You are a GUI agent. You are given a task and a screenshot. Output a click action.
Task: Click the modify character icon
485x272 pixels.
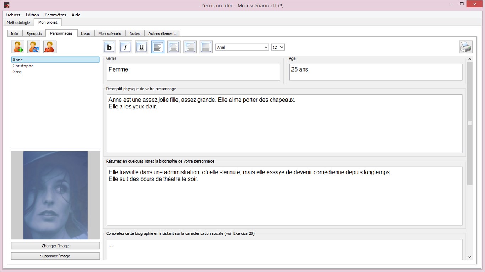pos(34,47)
